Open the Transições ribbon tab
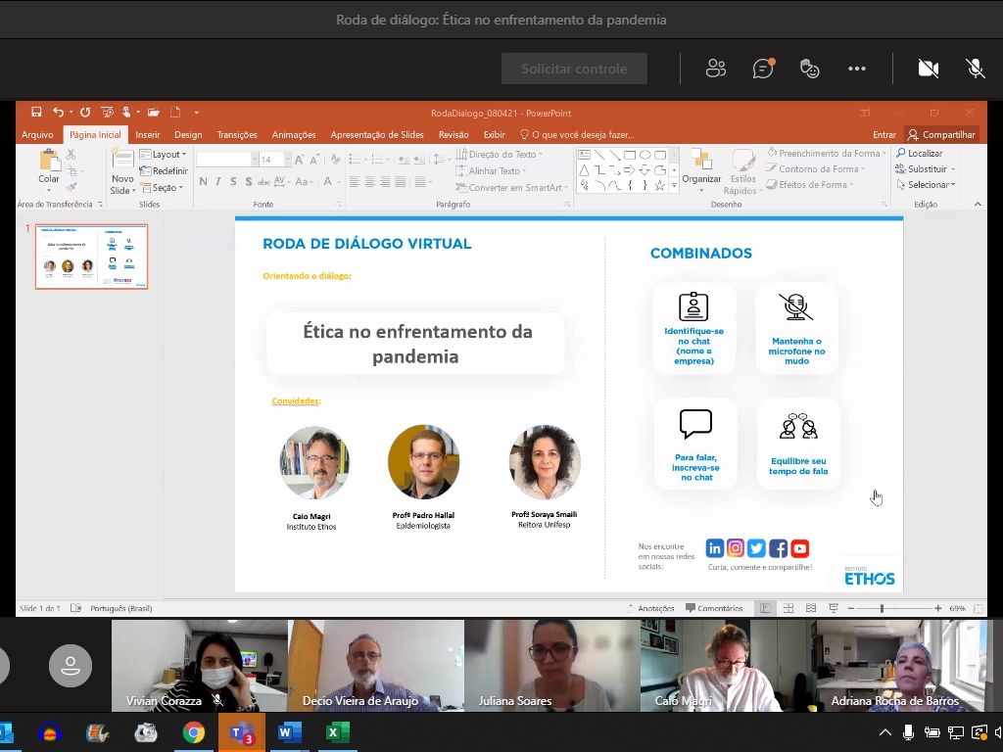 pos(237,135)
